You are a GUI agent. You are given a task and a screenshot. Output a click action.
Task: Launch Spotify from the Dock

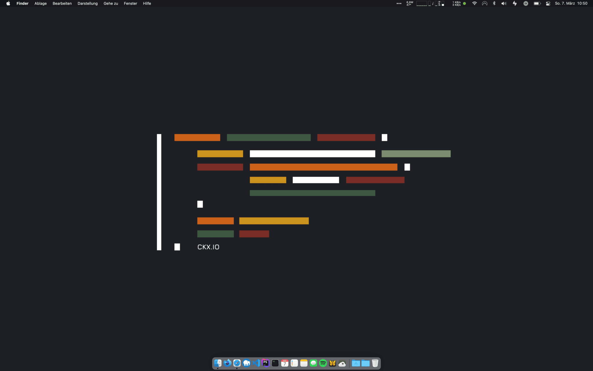click(323, 363)
